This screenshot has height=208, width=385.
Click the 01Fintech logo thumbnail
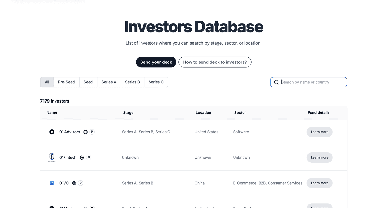[52, 157]
